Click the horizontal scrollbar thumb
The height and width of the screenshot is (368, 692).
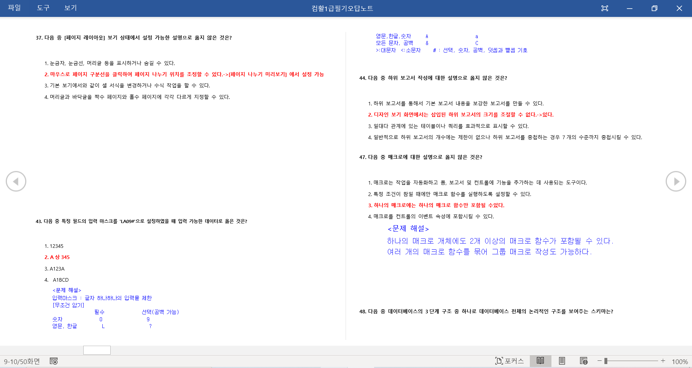97,350
